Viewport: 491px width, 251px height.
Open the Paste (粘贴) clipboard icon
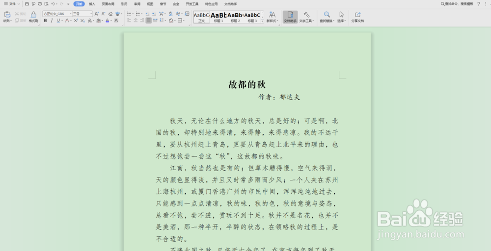coord(7,14)
